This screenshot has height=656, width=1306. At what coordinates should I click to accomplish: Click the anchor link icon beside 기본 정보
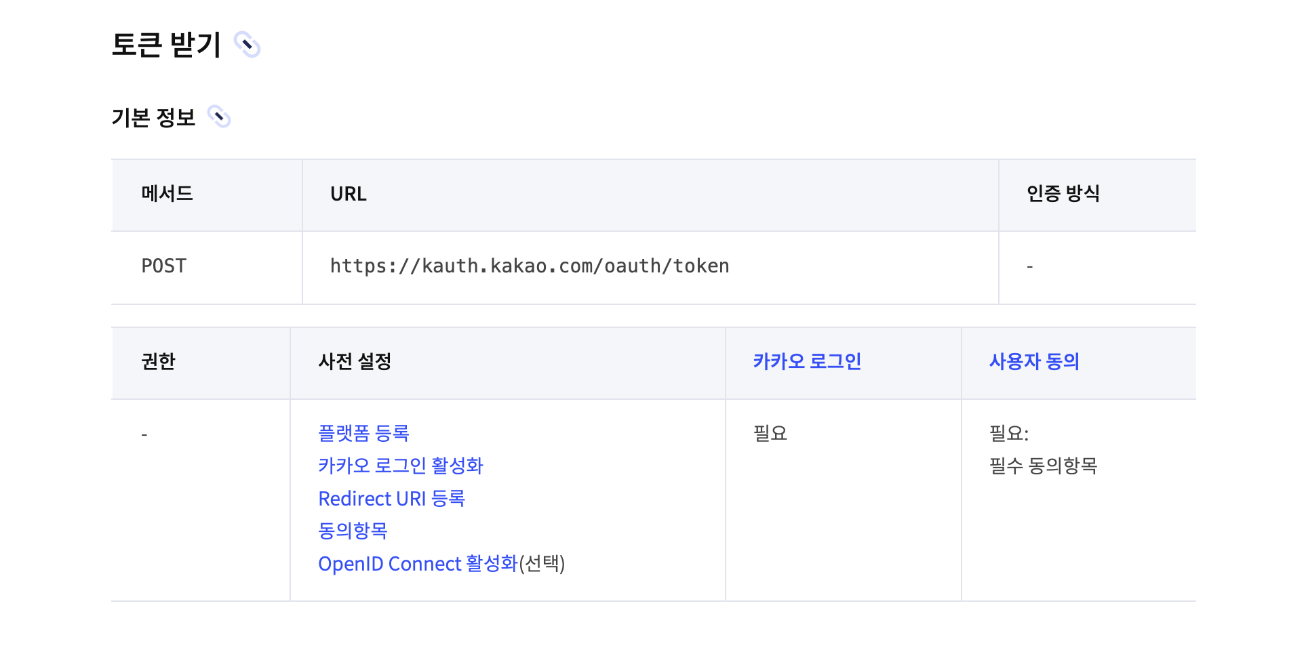pyautogui.click(x=219, y=117)
